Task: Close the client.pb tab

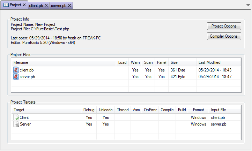Action: 46,6
